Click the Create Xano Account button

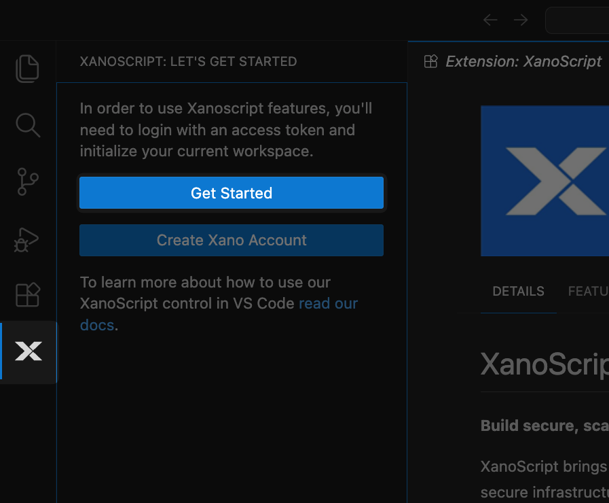point(231,240)
